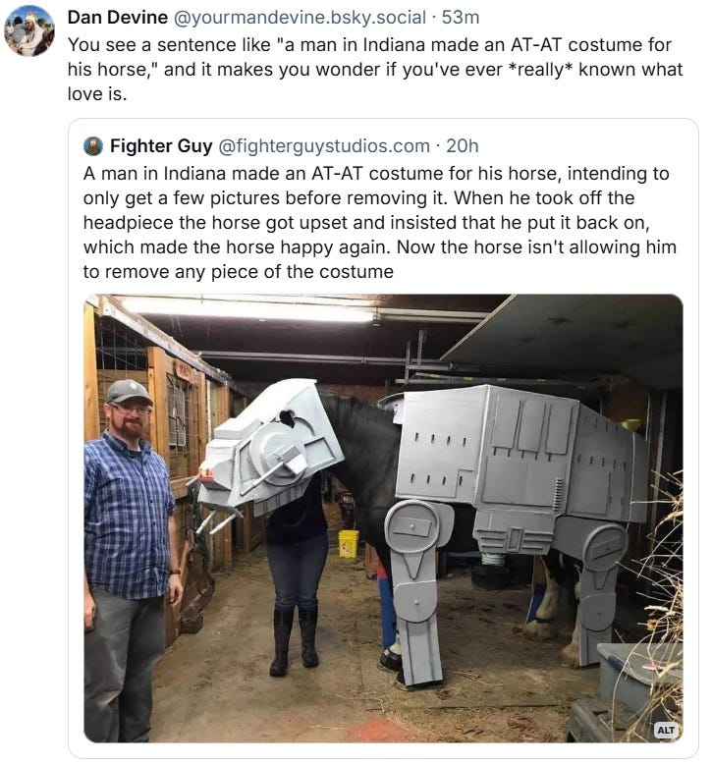712x765 pixels.
Task: Open the 20h quoted post timestamp
Action: pyautogui.click(x=463, y=146)
